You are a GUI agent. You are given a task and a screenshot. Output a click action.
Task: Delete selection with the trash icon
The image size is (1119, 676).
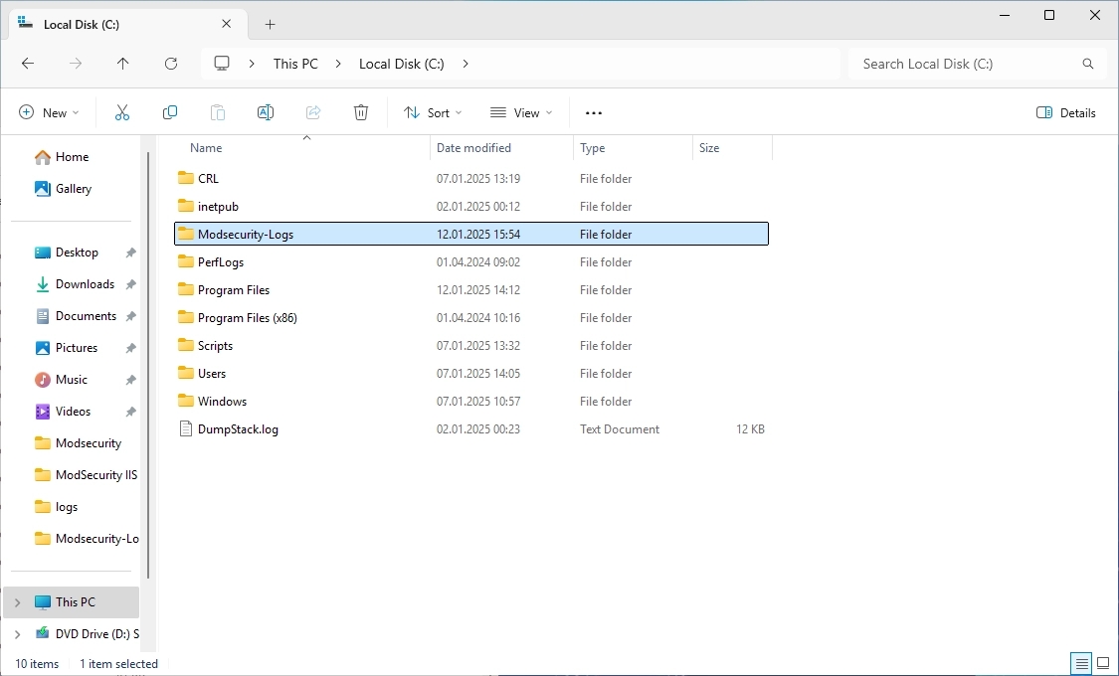click(x=361, y=113)
